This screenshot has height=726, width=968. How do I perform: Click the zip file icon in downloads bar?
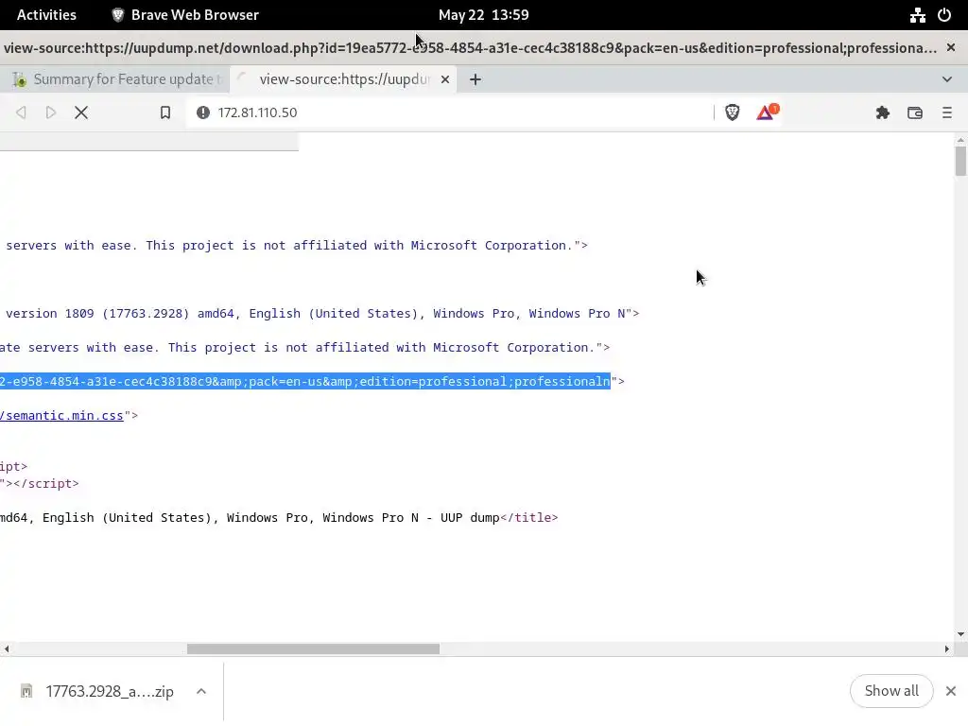tap(26, 691)
